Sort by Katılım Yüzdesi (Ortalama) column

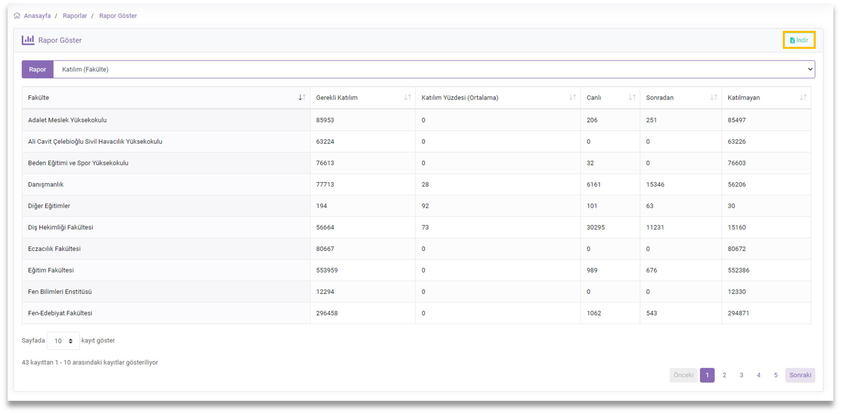pos(572,97)
